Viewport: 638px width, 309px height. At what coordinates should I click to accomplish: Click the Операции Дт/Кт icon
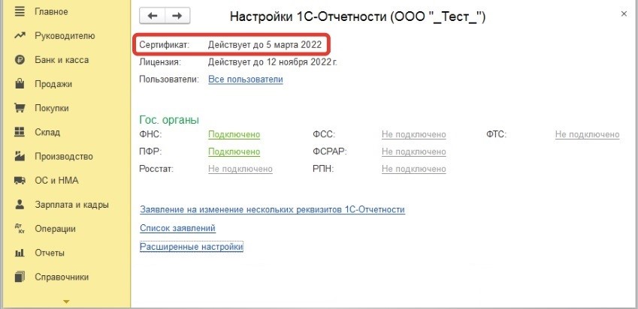coord(20,229)
